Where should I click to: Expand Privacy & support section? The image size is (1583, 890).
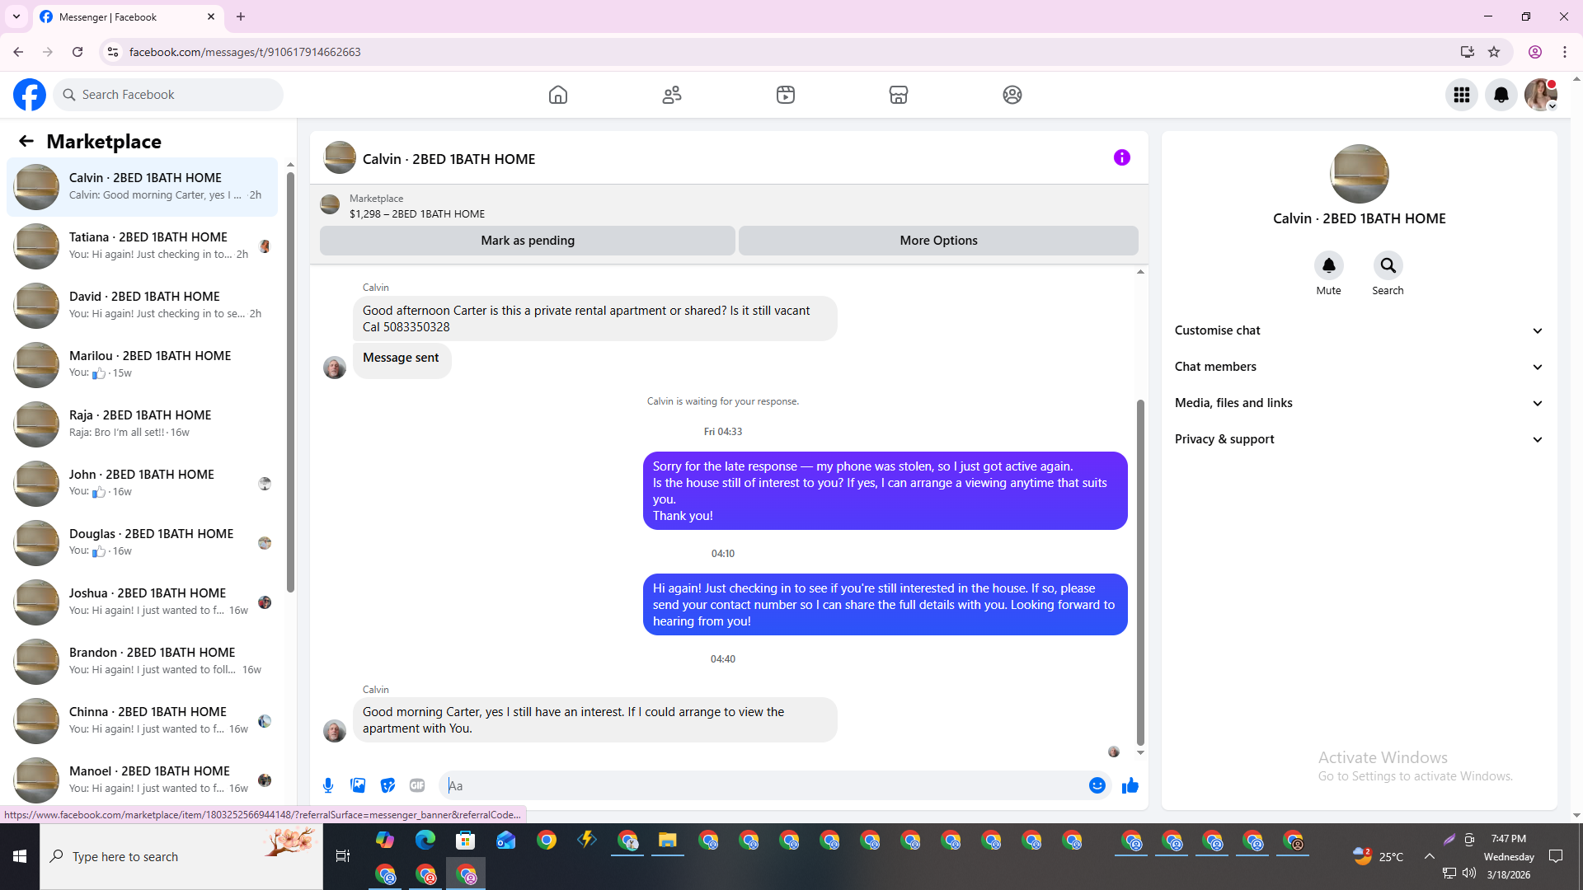1358,439
